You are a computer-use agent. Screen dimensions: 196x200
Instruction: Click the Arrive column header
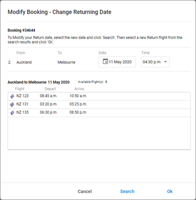click(x=79, y=89)
